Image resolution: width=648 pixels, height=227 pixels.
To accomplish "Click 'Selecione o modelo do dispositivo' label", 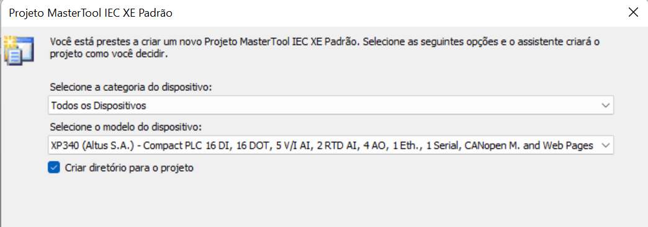I will coord(125,127).
